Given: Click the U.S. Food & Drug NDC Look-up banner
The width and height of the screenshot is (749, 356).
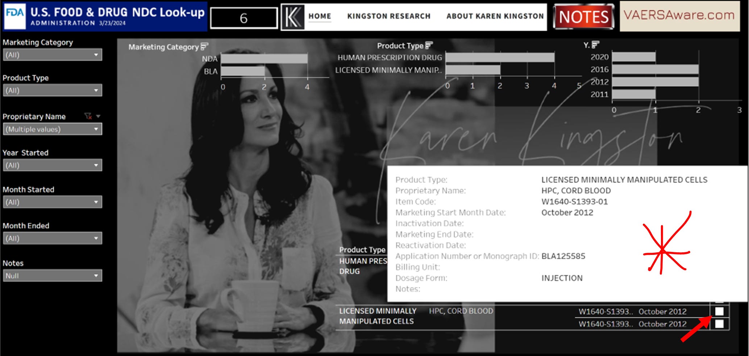Looking at the screenshot, I should pos(105,16).
